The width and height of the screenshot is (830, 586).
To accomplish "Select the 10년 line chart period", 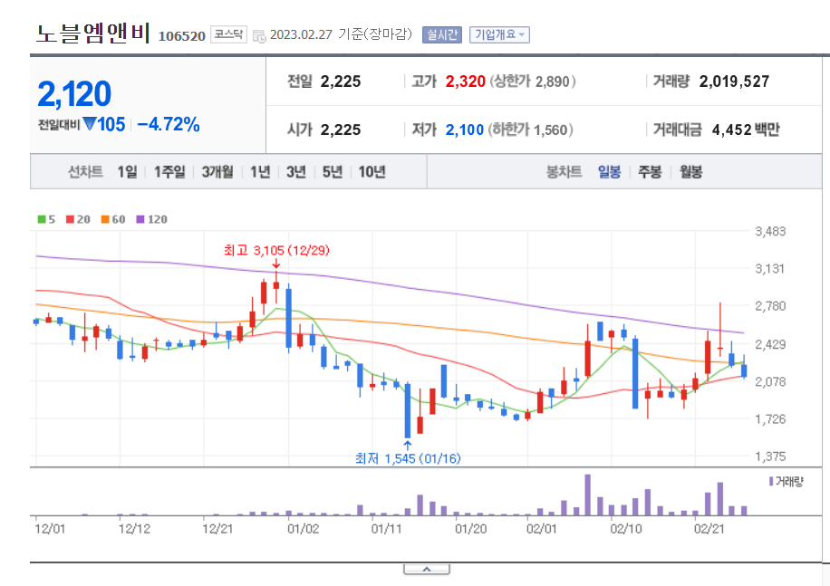I will pyautogui.click(x=372, y=172).
